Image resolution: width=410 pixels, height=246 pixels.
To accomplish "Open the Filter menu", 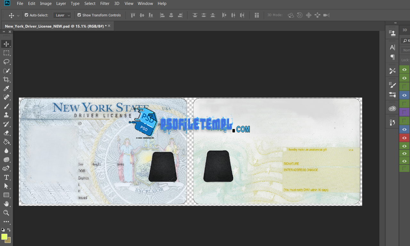I will pyautogui.click(x=105, y=4).
